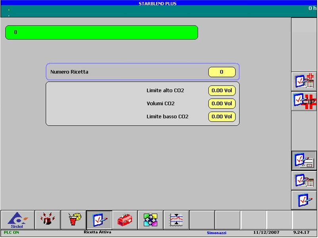The height and width of the screenshot is (238, 318).
Task: Click the first empty button after trend chart
Action: point(202,220)
